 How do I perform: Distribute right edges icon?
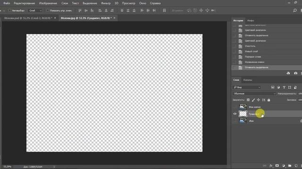(x=154, y=10)
